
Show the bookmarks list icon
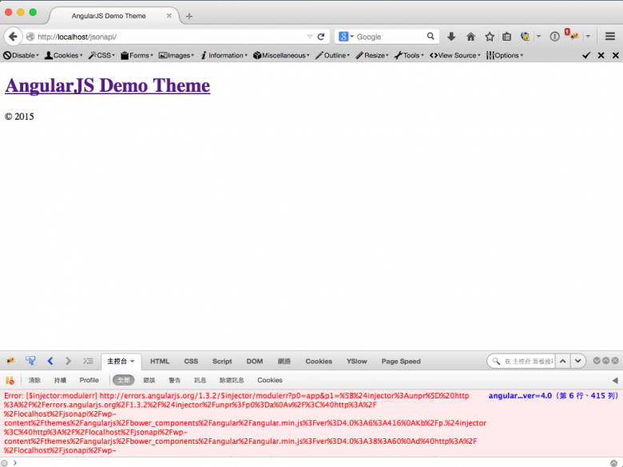point(507,37)
